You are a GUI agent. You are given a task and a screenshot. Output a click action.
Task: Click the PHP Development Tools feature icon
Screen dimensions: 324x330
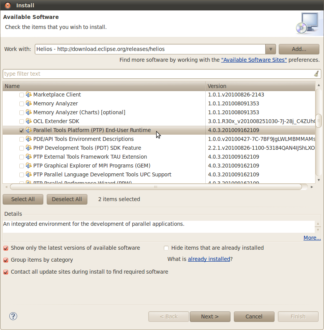pos(29,148)
